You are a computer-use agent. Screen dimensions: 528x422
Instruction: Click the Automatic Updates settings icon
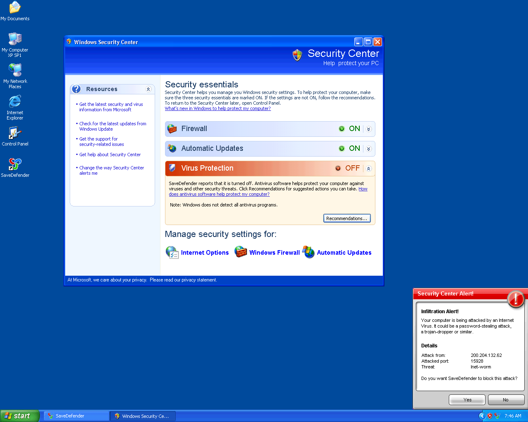coord(308,252)
